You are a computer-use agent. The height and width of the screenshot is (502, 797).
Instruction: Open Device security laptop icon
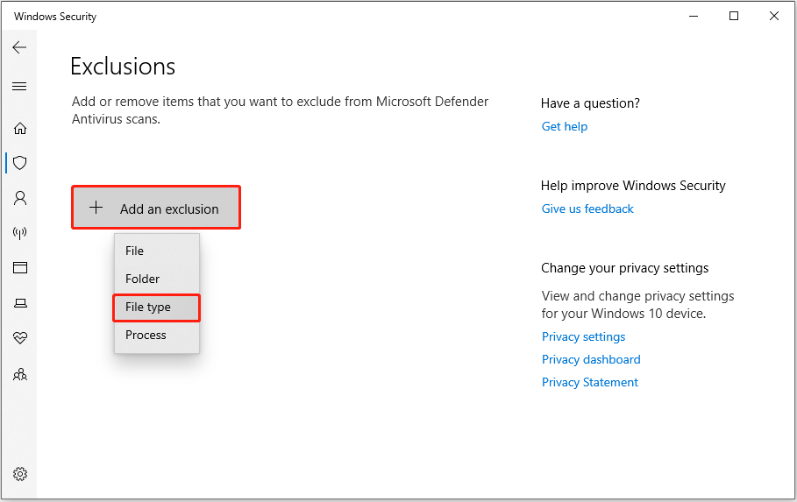[19, 303]
